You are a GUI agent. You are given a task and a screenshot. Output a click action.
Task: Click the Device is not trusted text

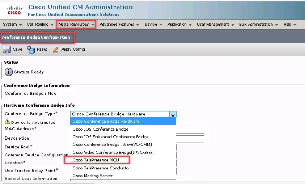tap(33, 122)
